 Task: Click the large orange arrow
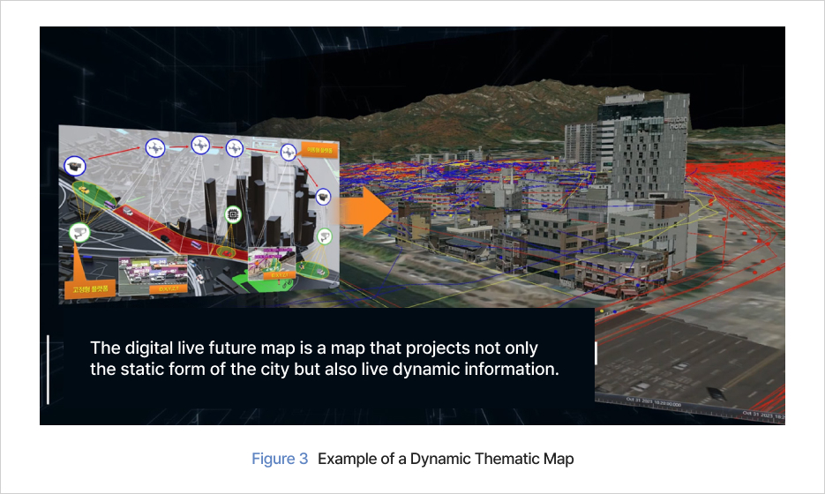click(365, 213)
